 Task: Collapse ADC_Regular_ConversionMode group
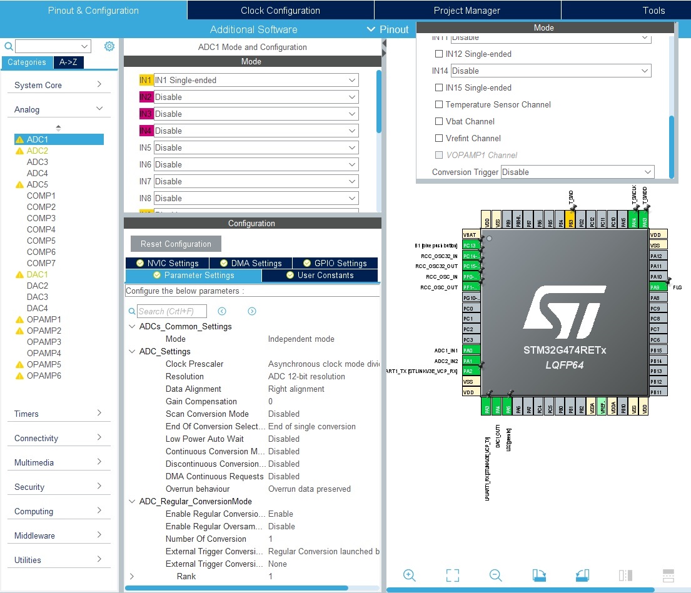tap(132, 501)
